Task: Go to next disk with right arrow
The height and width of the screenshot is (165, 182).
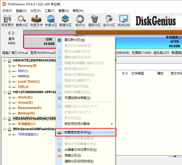Action: [13, 33]
